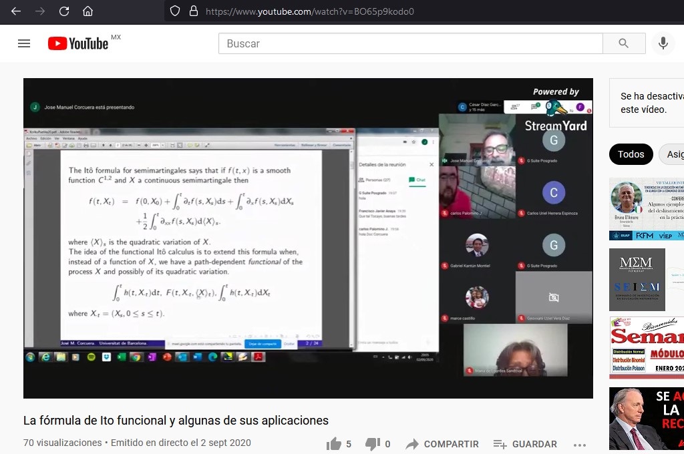
Task: Dislike the video with the thumbs down
Action: [x=373, y=444]
